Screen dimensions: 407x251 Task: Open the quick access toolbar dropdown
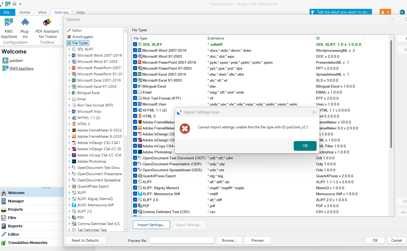[x=20, y=4]
